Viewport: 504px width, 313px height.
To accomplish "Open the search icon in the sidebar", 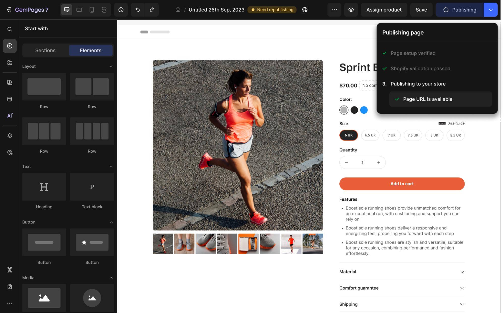I will (x=10, y=29).
